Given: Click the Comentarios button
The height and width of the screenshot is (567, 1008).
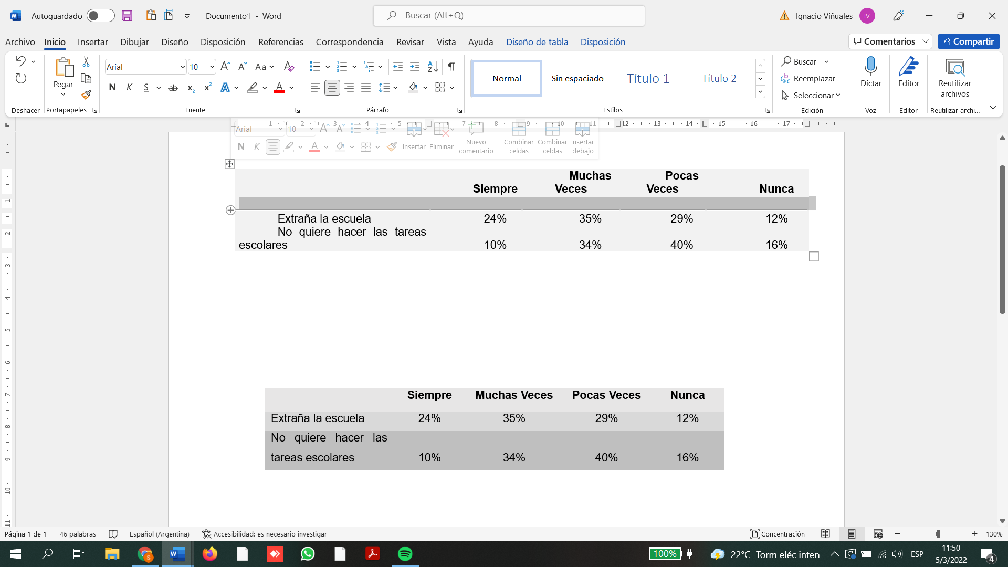Looking at the screenshot, I should pos(890,41).
